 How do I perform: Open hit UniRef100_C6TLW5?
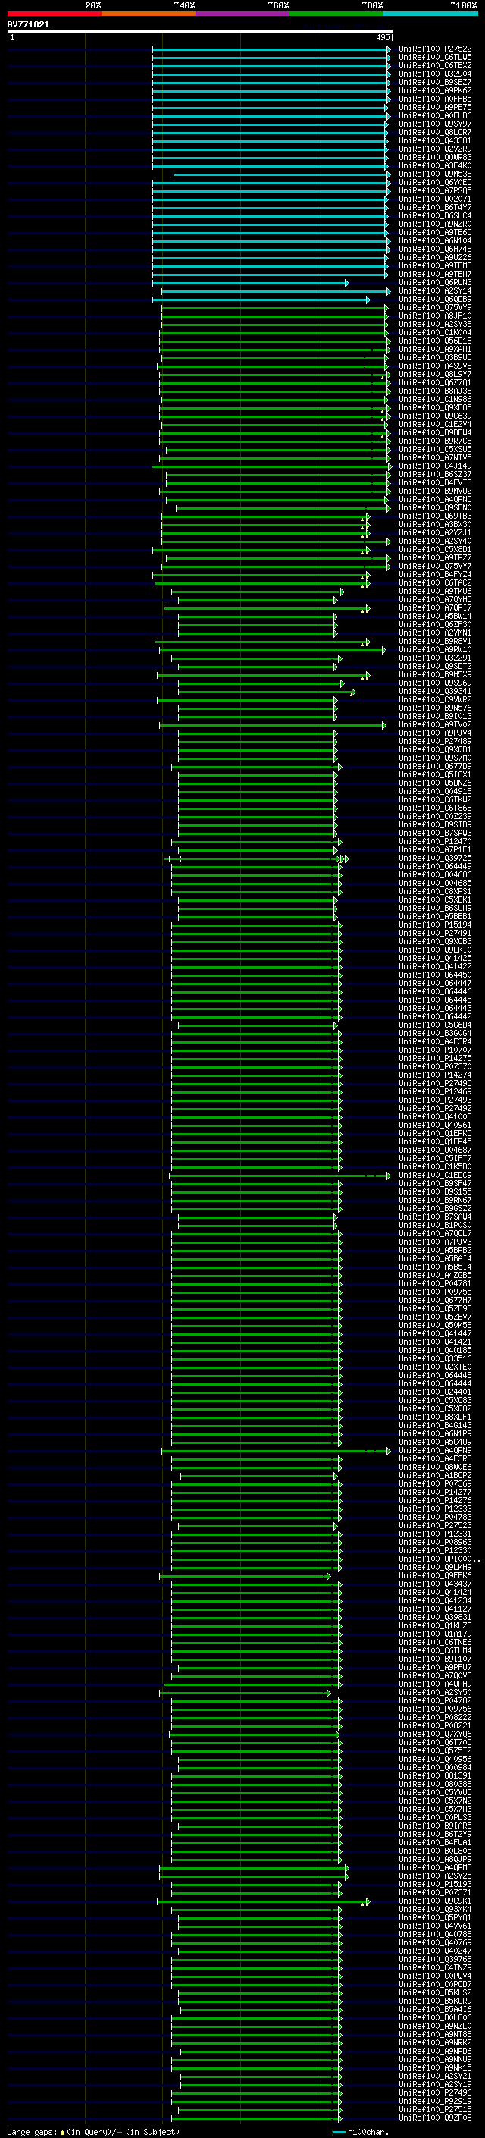click(x=434, y=58)
